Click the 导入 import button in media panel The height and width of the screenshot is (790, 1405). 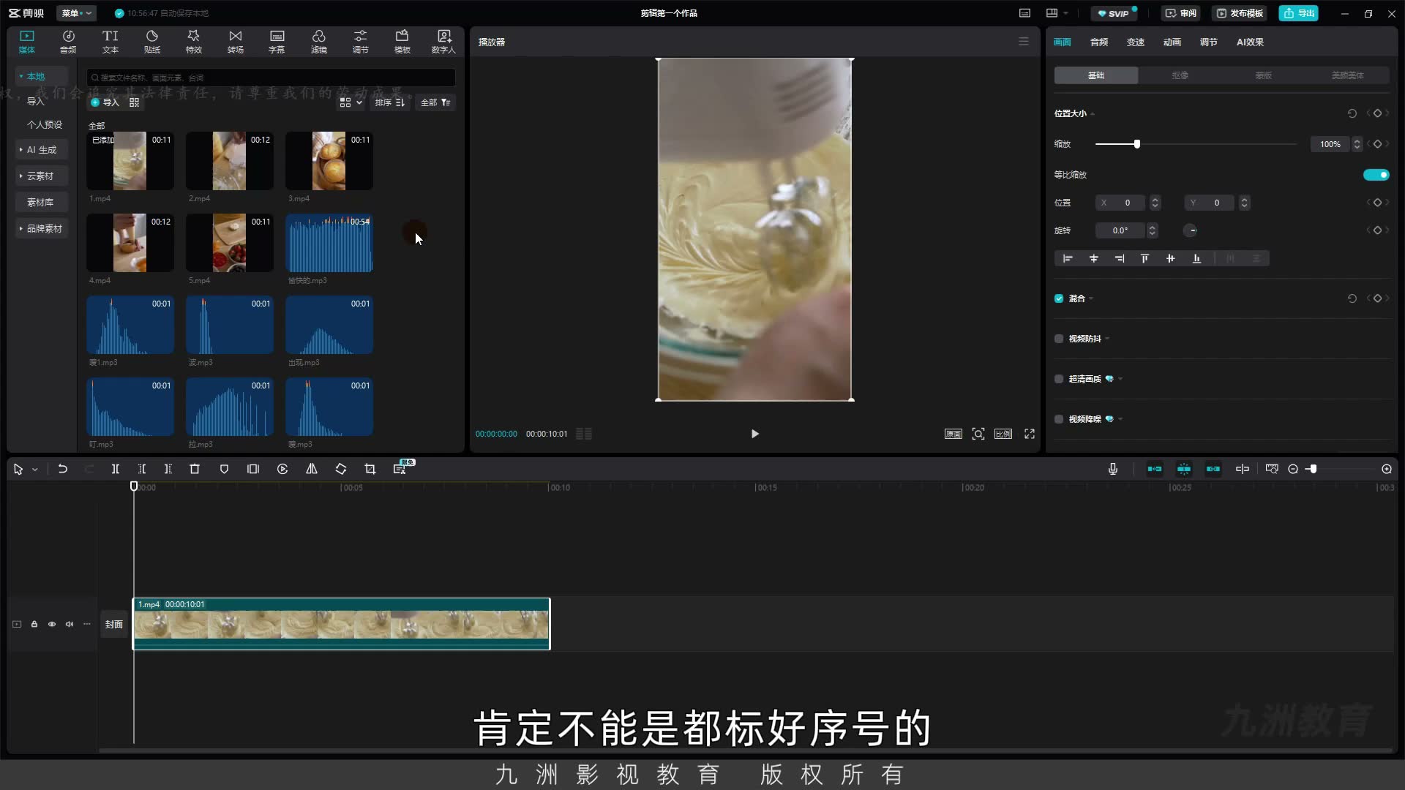pyautogui.click(x=105, y=102)
